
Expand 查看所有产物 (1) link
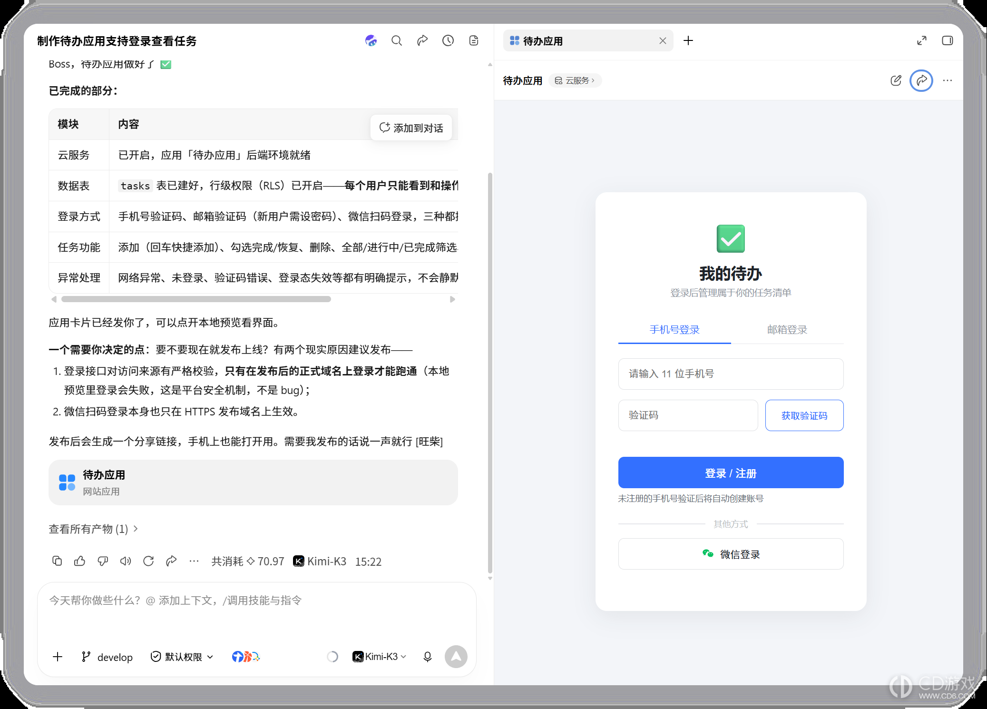(93, 529)
